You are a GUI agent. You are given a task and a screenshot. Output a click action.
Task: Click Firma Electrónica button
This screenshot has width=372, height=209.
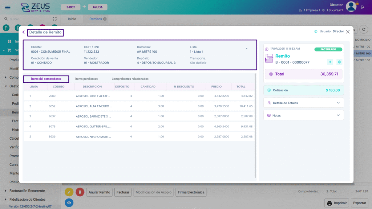point(191,192)
